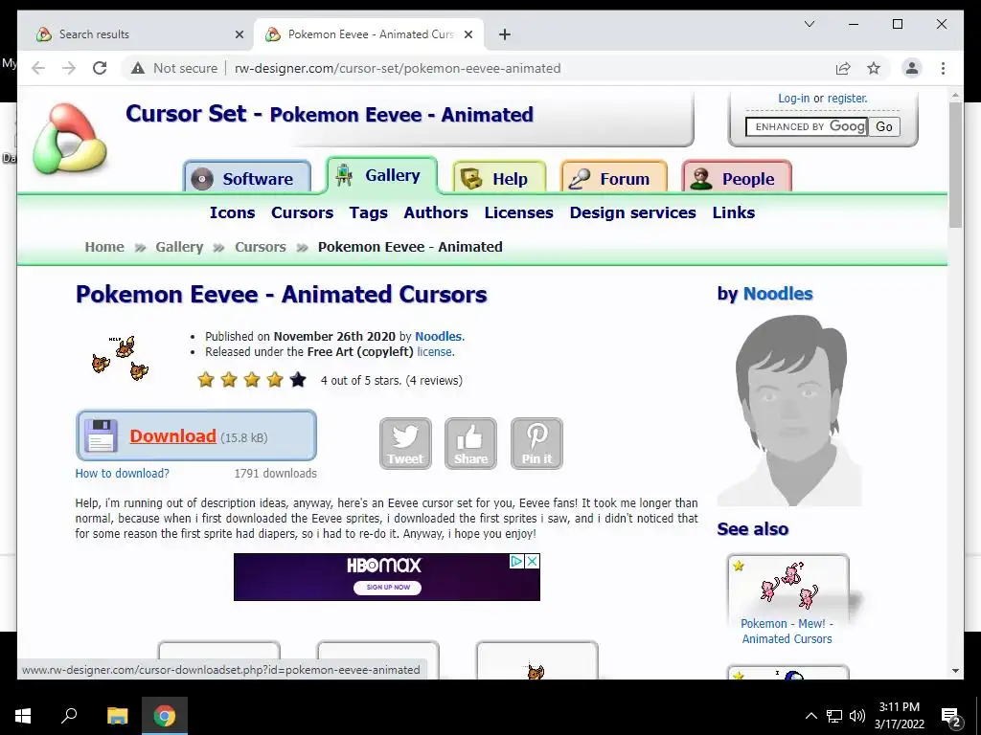Open the notification center icon
This screenshot has width=981, height=735.
click(951, 716)
